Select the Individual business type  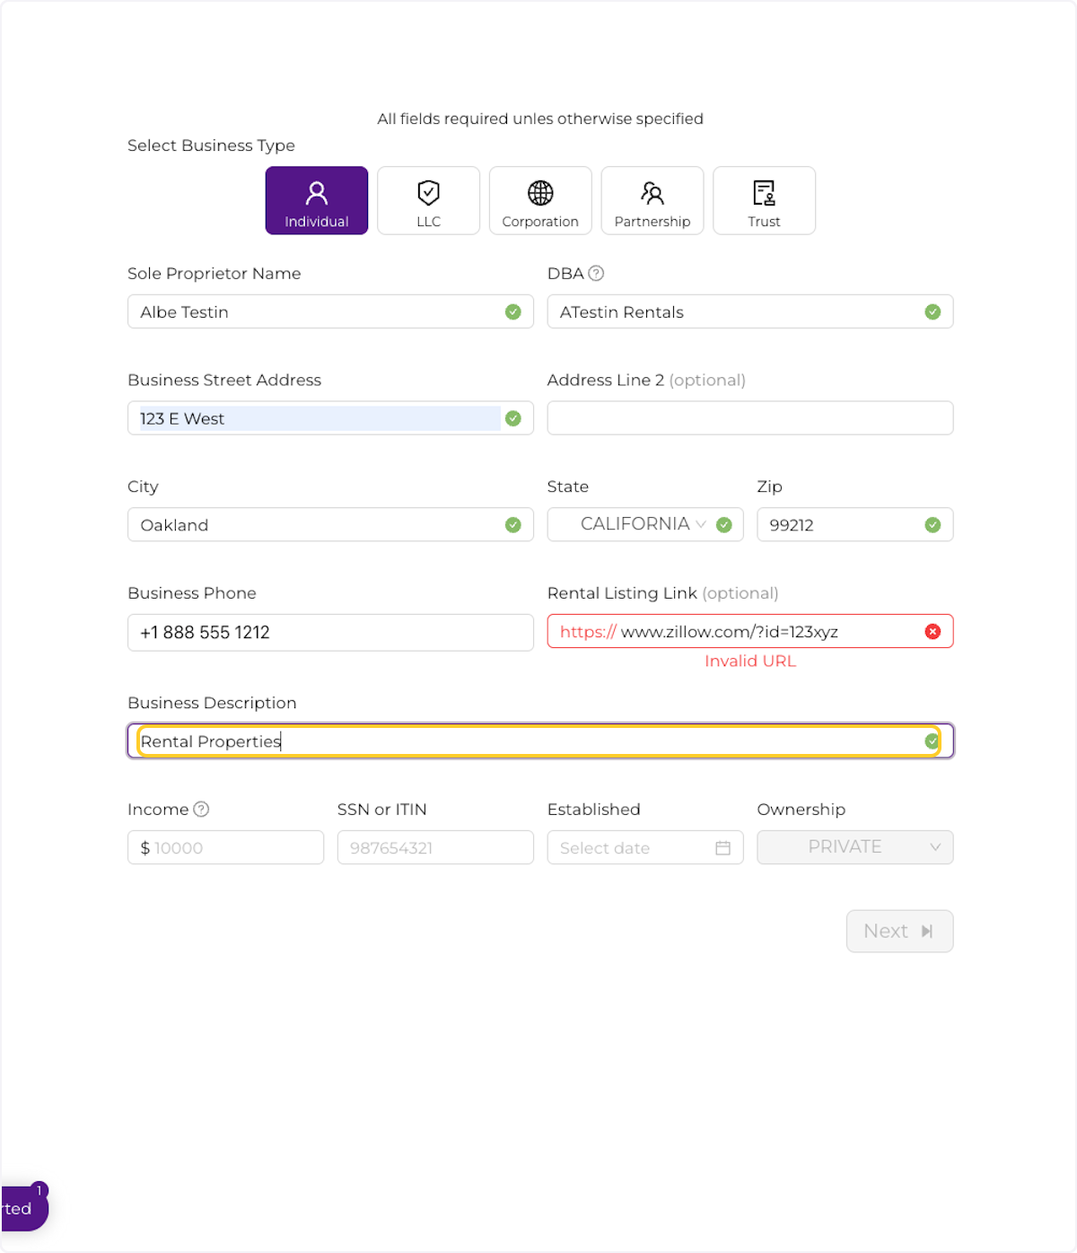point(316,201)
